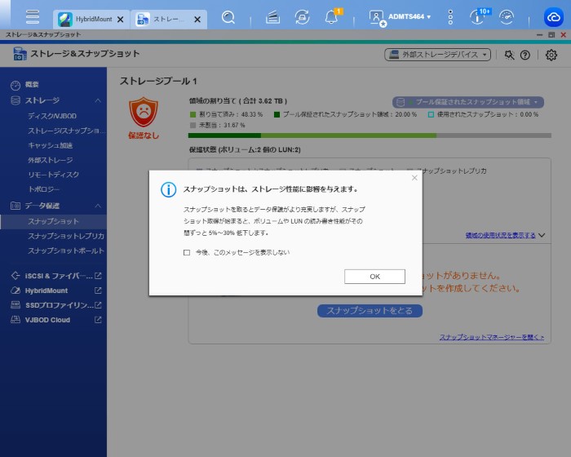
Task: Open the VJBOD Cloud external link
Action: click(x=98, y=320)
